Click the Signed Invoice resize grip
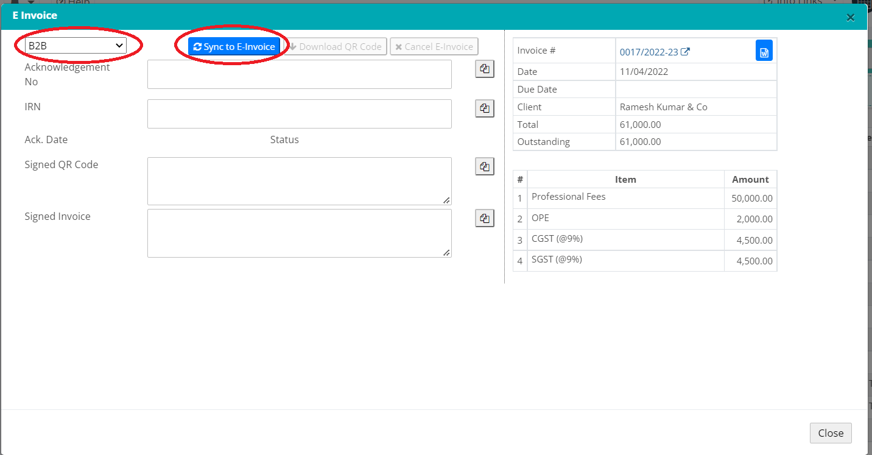872x455 pixels. pos(446,252)
